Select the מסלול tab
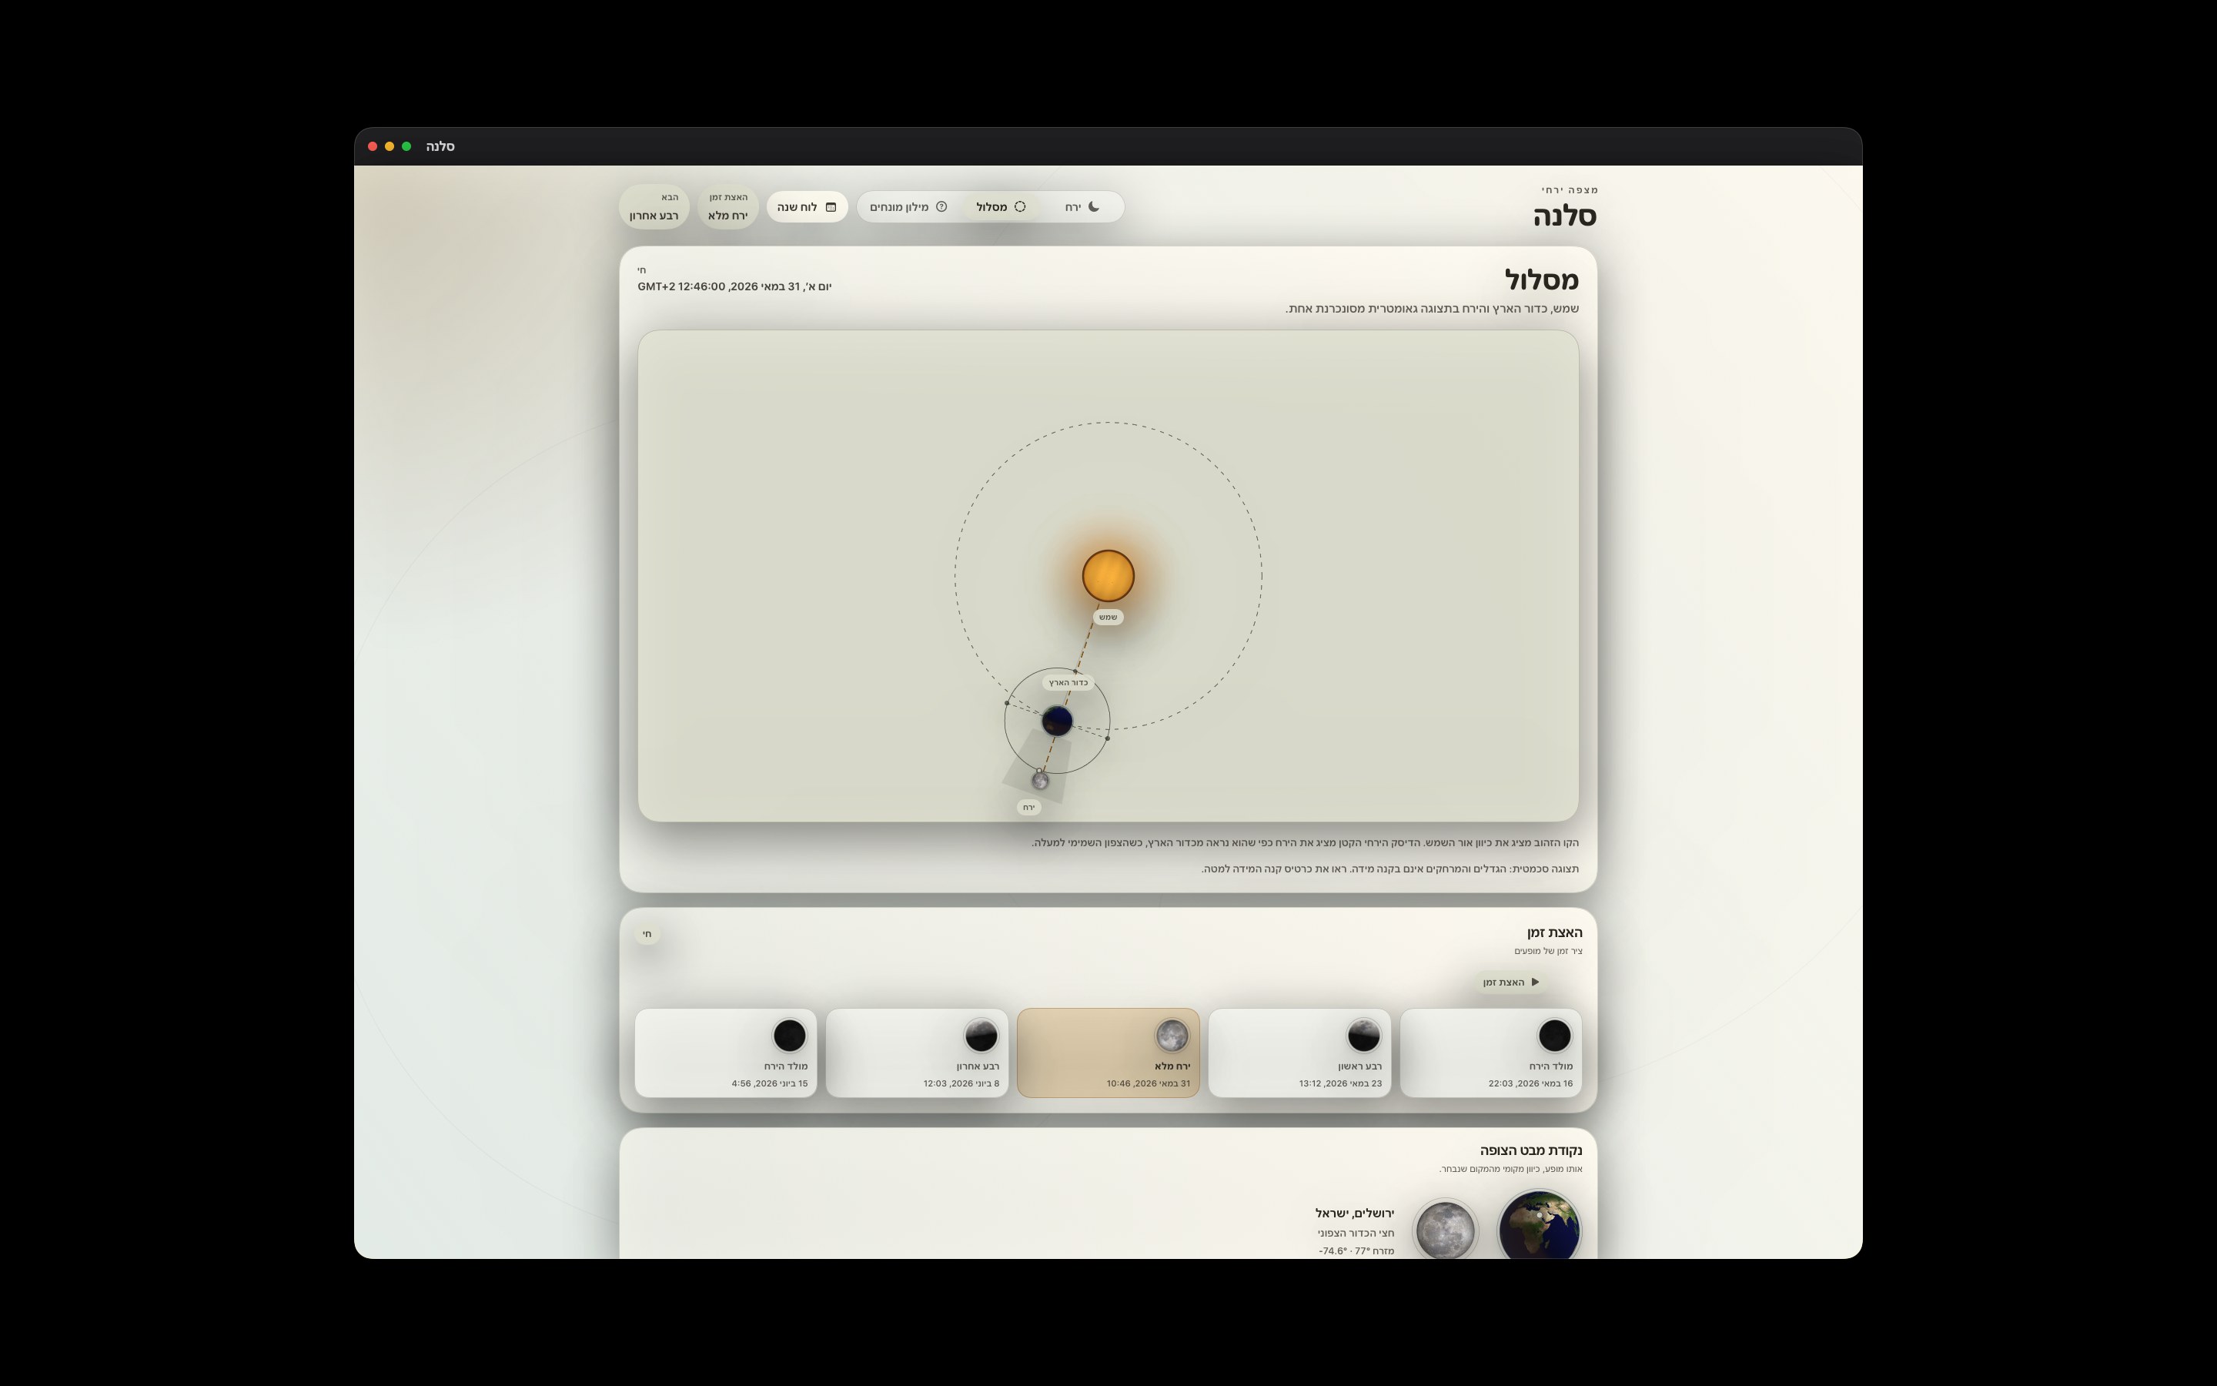This screenshot has width=2217, height=1386. [x=1001, y=207]
